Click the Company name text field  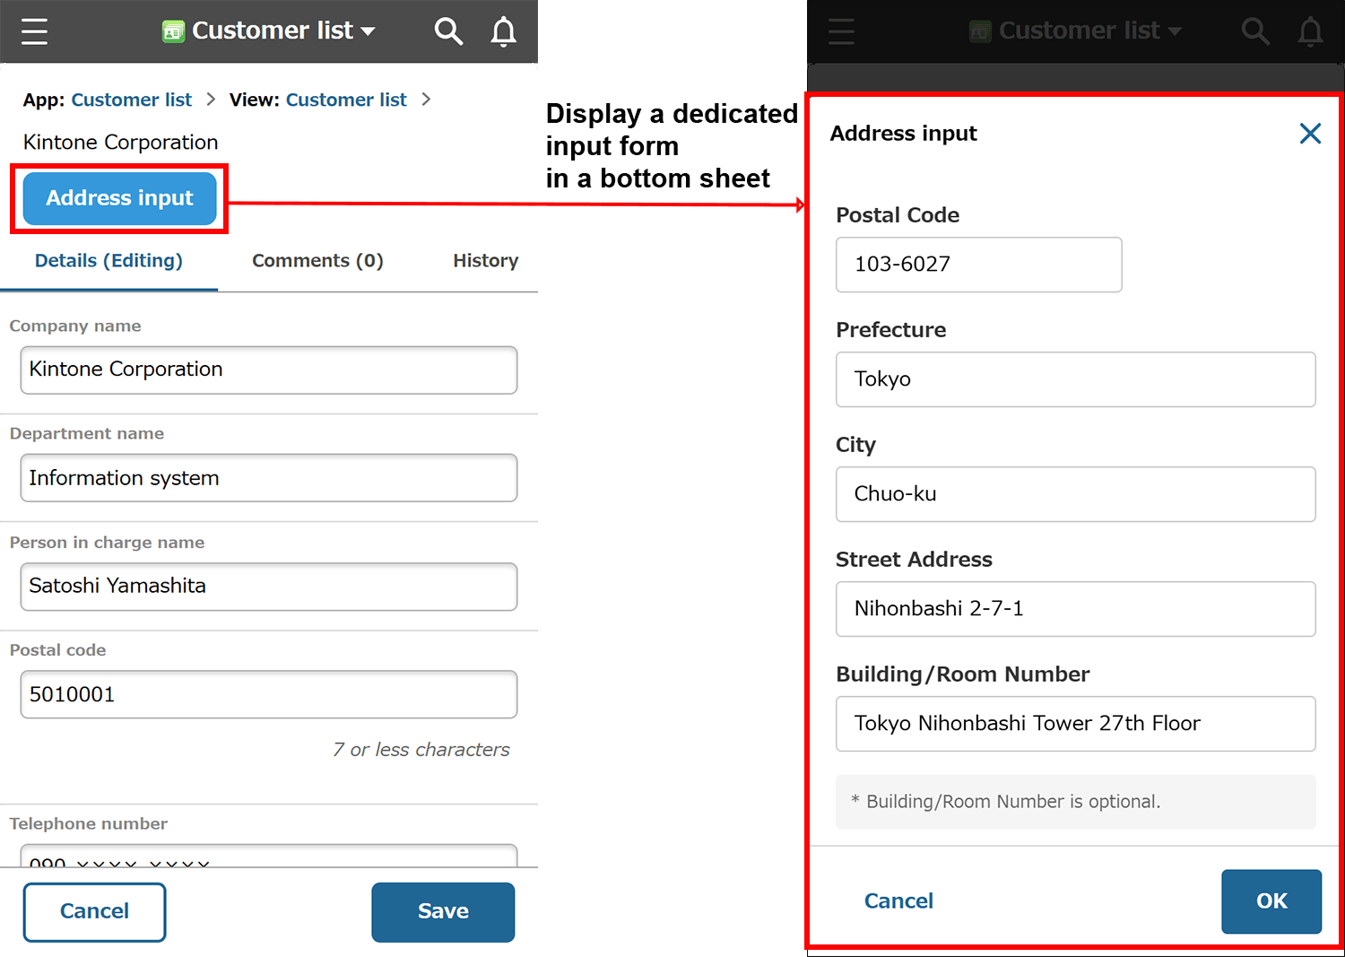268,370
